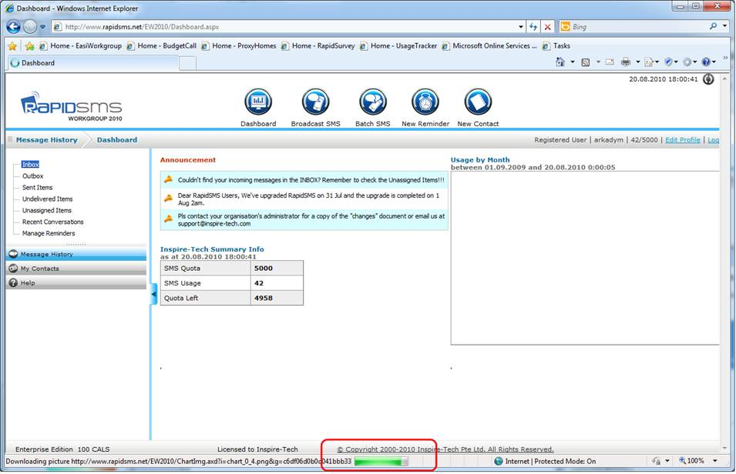Click the URL address field
The image size is (736, 474).
pos(285,27)
